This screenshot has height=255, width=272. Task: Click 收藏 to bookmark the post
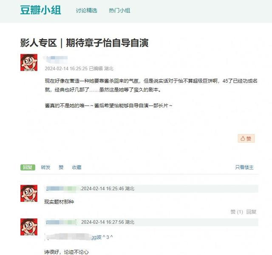coord(76,167)
